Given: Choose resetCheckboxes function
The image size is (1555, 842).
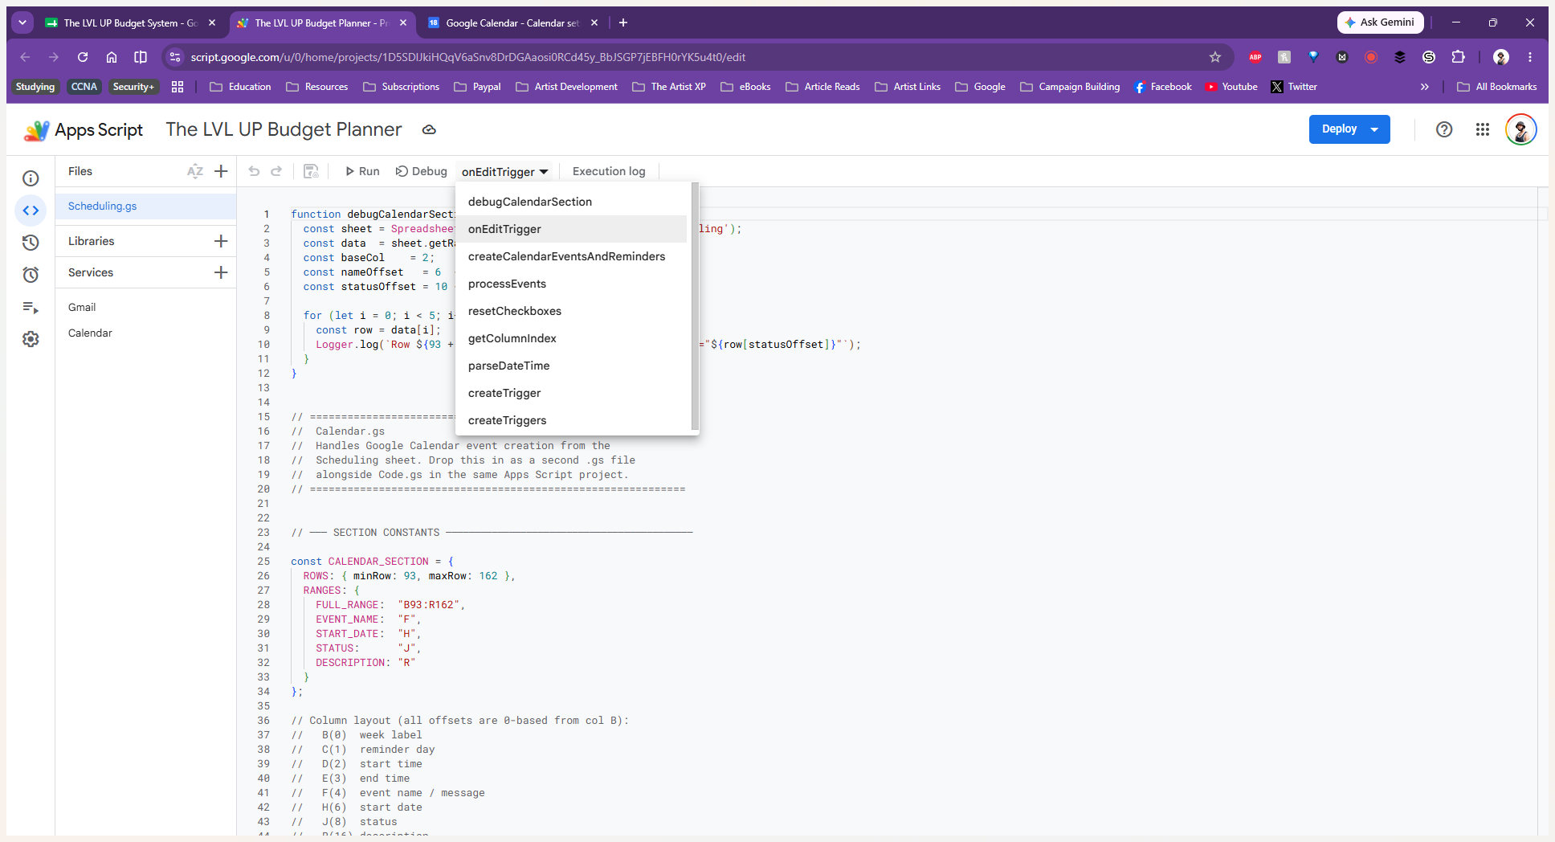Looking at the screenshot, I should [571, 311].
